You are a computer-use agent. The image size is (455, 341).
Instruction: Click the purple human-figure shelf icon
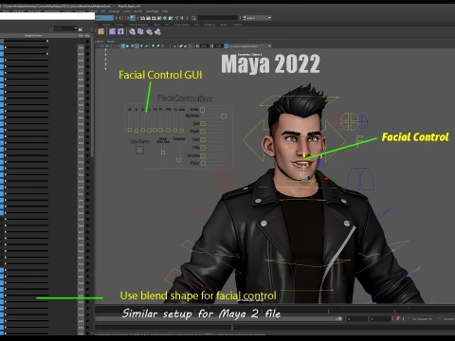[x=120, y=31]
